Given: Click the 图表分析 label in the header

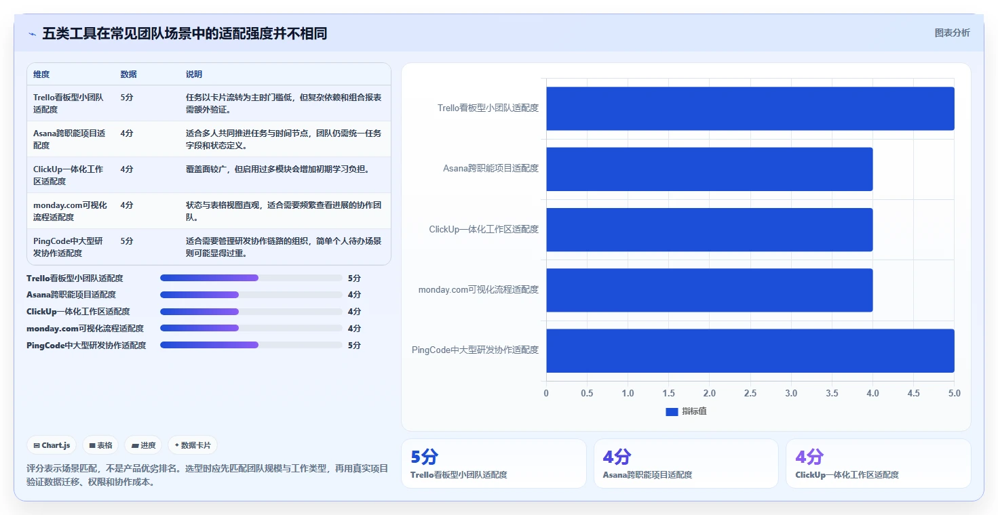Looking at the screenshot, I should tap(952, 33).
